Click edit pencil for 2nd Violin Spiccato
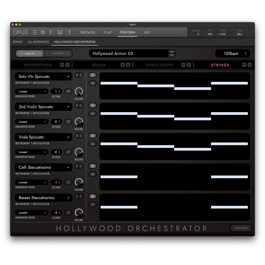The width and height of the screenshot is (265, 265). (68, 122)
